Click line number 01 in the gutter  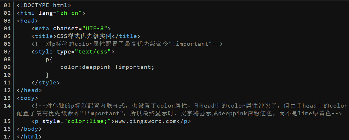[7, 5]
